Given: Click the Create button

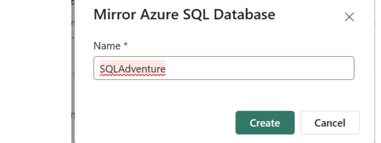Looking at the screenshot, I should click(x=265, y=123).
